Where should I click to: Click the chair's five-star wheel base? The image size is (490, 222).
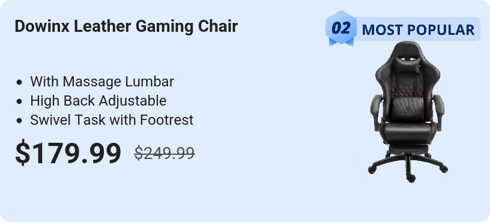pyautogui.click(x=408, y=167)
